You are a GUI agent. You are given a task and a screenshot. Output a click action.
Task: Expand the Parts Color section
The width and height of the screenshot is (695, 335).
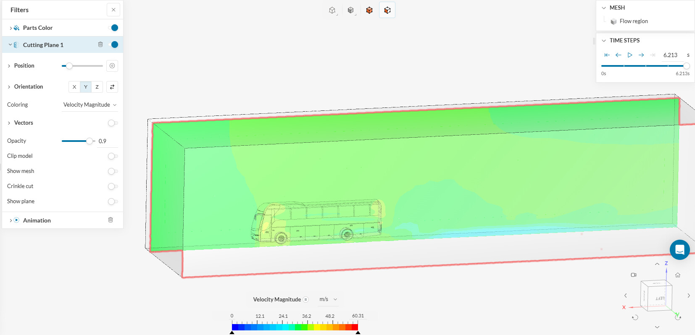coord(11,28)
